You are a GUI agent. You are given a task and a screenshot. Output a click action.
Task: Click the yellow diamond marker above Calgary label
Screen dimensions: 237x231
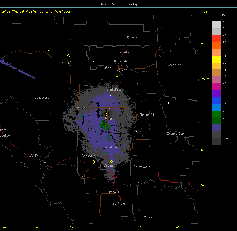coord(111,162)
